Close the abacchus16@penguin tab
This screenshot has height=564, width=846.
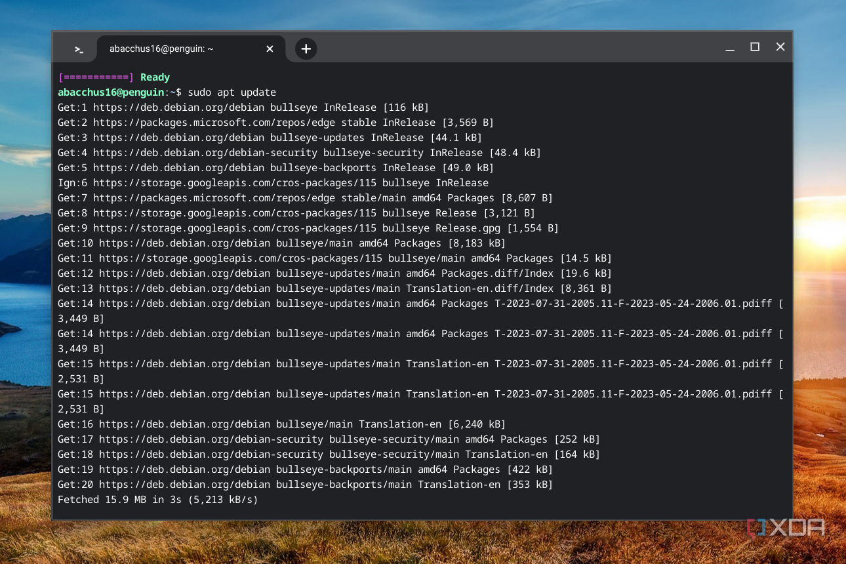click(x=270, y=49)
